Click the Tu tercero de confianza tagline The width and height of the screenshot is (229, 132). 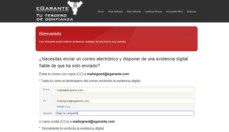(x=55, y=17)
